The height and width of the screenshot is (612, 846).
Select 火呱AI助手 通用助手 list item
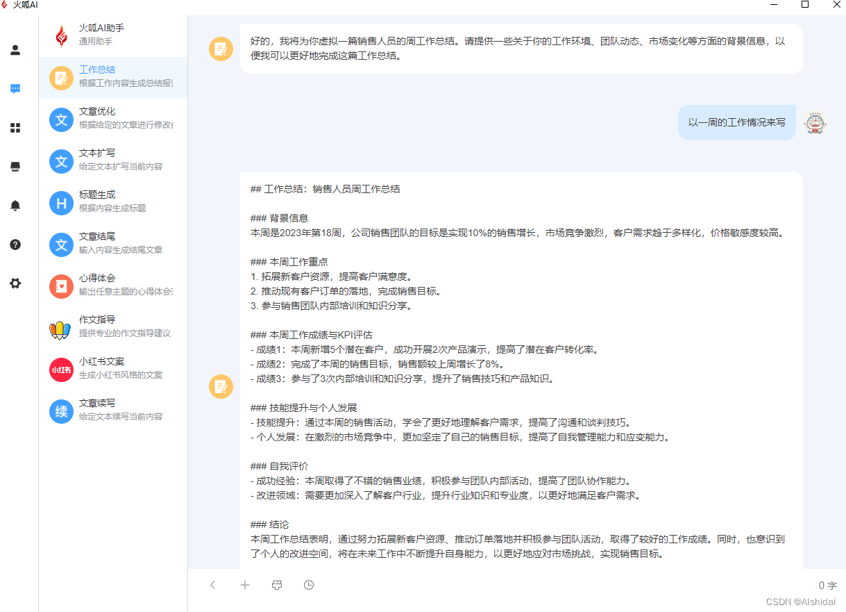tap(113, 36)
